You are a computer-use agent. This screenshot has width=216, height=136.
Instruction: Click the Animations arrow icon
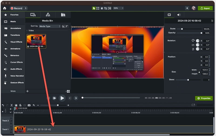pos(6,49)
